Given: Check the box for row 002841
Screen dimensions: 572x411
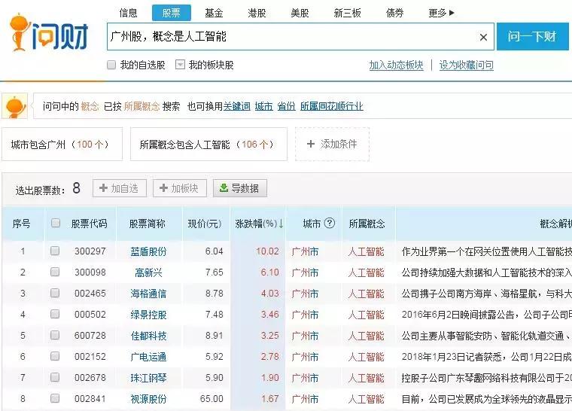Looking at the screenshot, I should (x=55, y=398).
